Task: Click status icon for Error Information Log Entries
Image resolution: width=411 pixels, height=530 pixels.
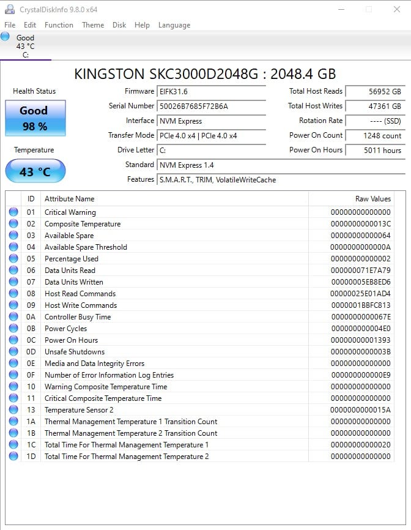Action: pos(13,375)
